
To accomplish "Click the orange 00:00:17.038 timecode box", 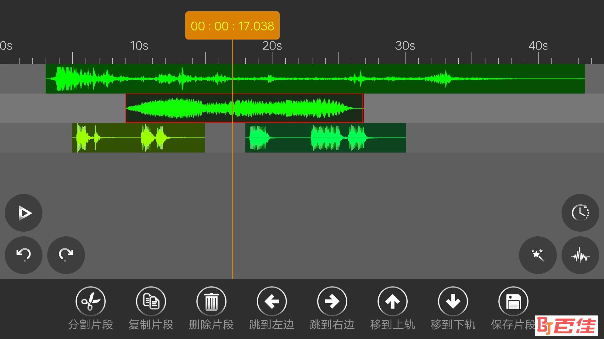I will click(232, 25).
